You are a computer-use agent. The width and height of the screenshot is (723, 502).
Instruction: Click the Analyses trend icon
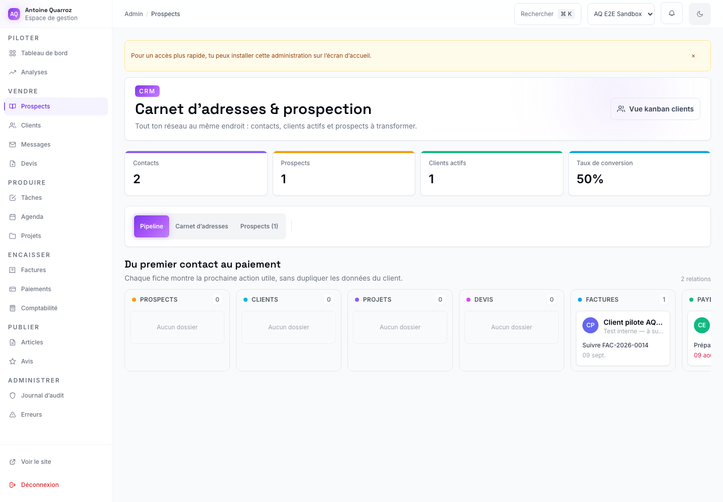click(13, 72)
